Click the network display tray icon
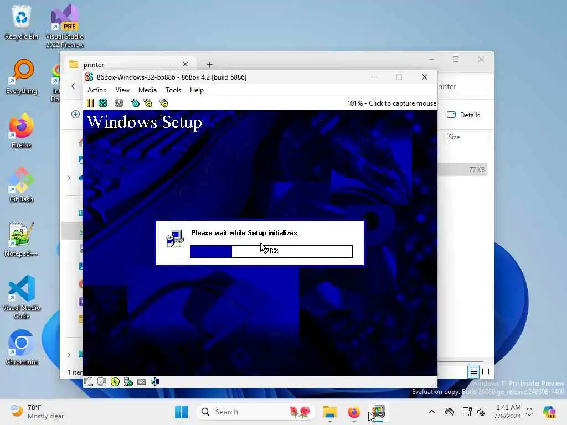This screenshot has height=425, width=567. pyautogui.click(x=467, y=412)
